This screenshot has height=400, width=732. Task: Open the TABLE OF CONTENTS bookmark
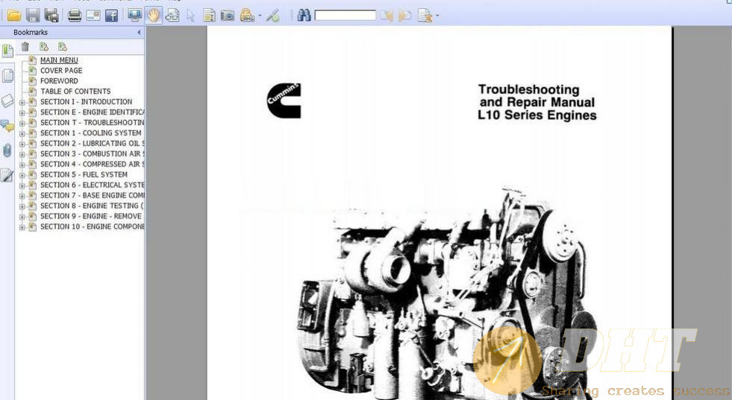75,92
